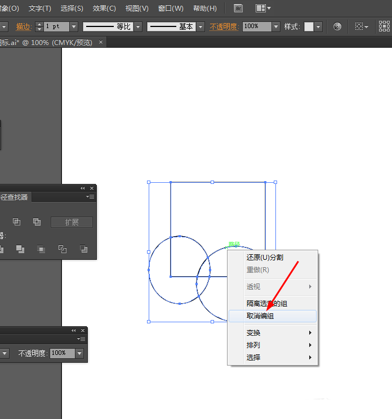This screenshot has height=419, width=392.
Task: Collapse the Pathfinder panel with double arrows
Action: 82,188
